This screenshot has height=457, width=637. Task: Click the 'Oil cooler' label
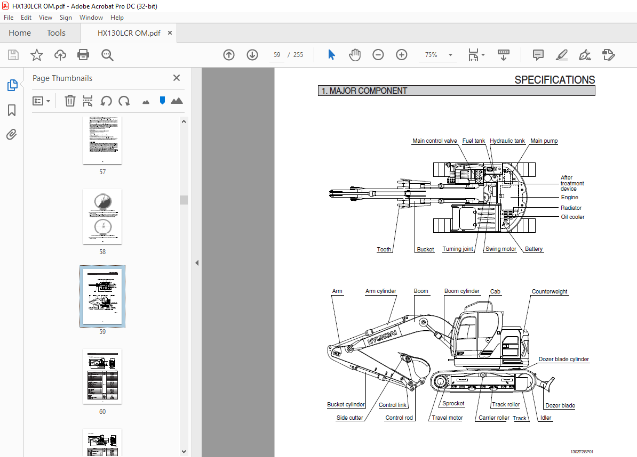(x=572, y=217)
